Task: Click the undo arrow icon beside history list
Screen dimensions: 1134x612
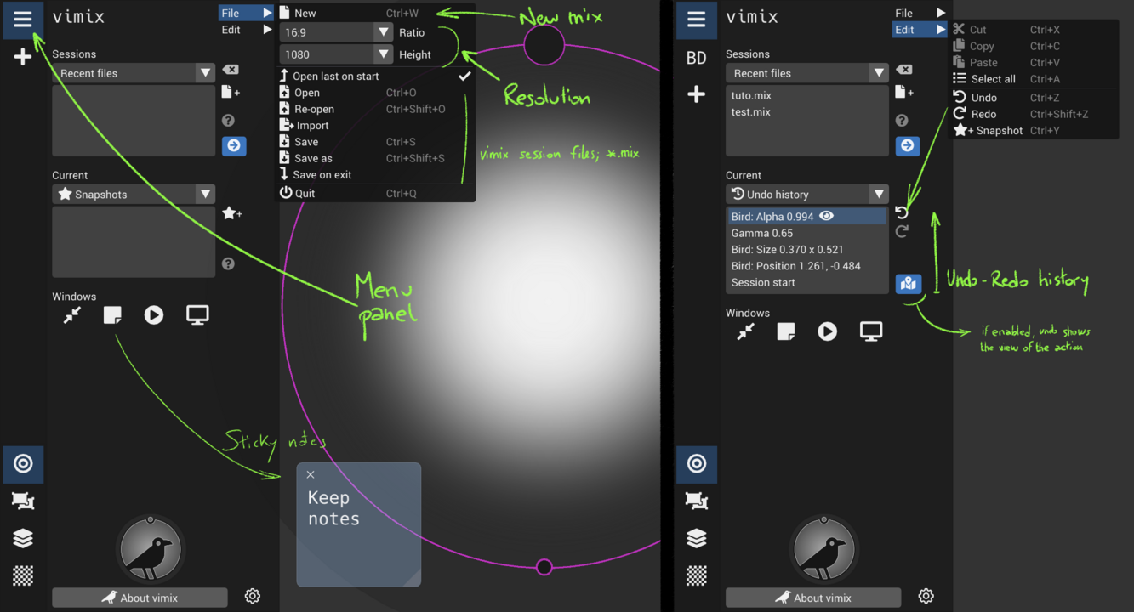Action: click(902, 212)
